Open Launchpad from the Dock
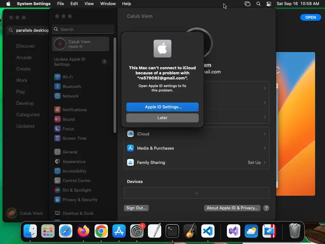This screenshot has height=244, width=325. click(48, 231)
